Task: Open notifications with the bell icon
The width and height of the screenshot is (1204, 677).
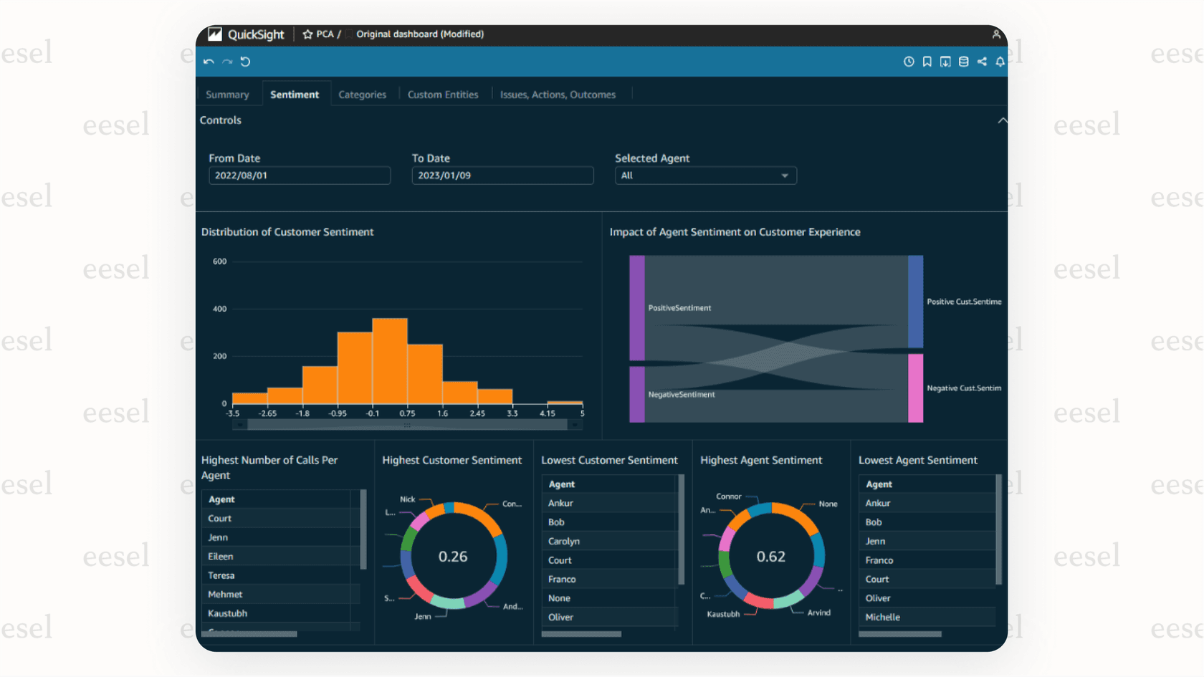Action: (1000, 62)
